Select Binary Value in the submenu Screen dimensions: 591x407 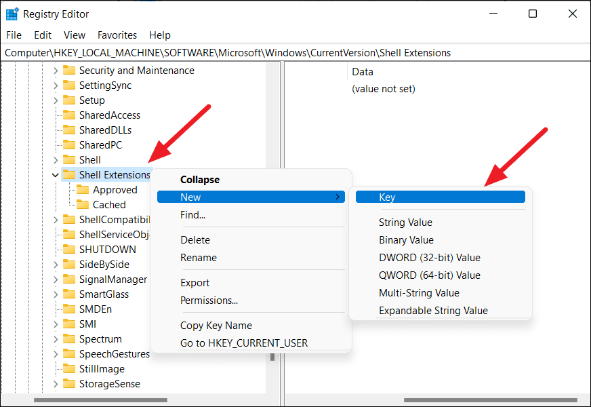point(441,240)
